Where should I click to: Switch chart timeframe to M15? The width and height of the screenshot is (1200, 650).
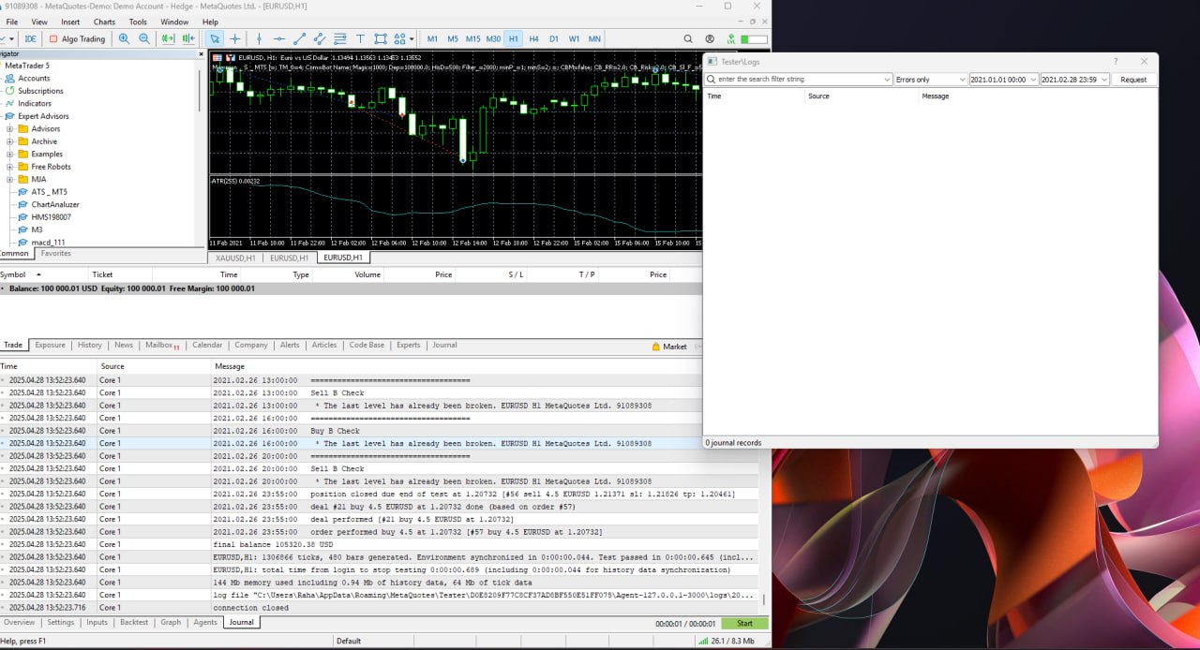(x=472, y=38)
